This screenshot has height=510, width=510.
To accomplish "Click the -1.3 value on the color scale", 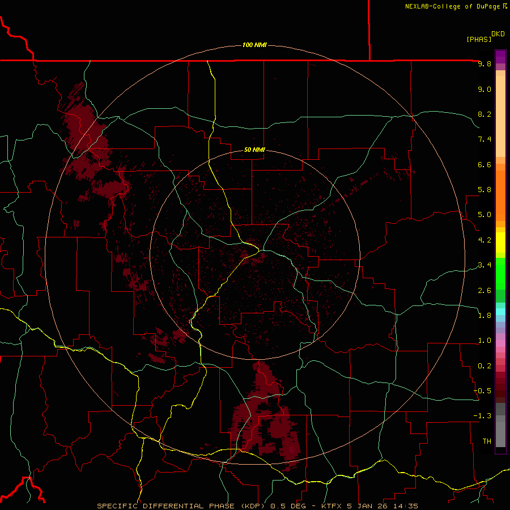I will (x=482, y=416).
